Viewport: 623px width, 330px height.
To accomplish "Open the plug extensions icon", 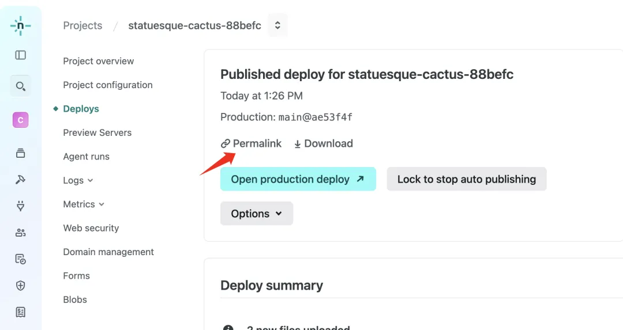I will (21, 206).
